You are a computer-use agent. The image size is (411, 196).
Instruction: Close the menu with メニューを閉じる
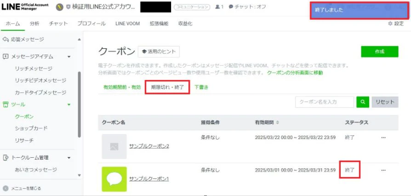pos(22,188)
